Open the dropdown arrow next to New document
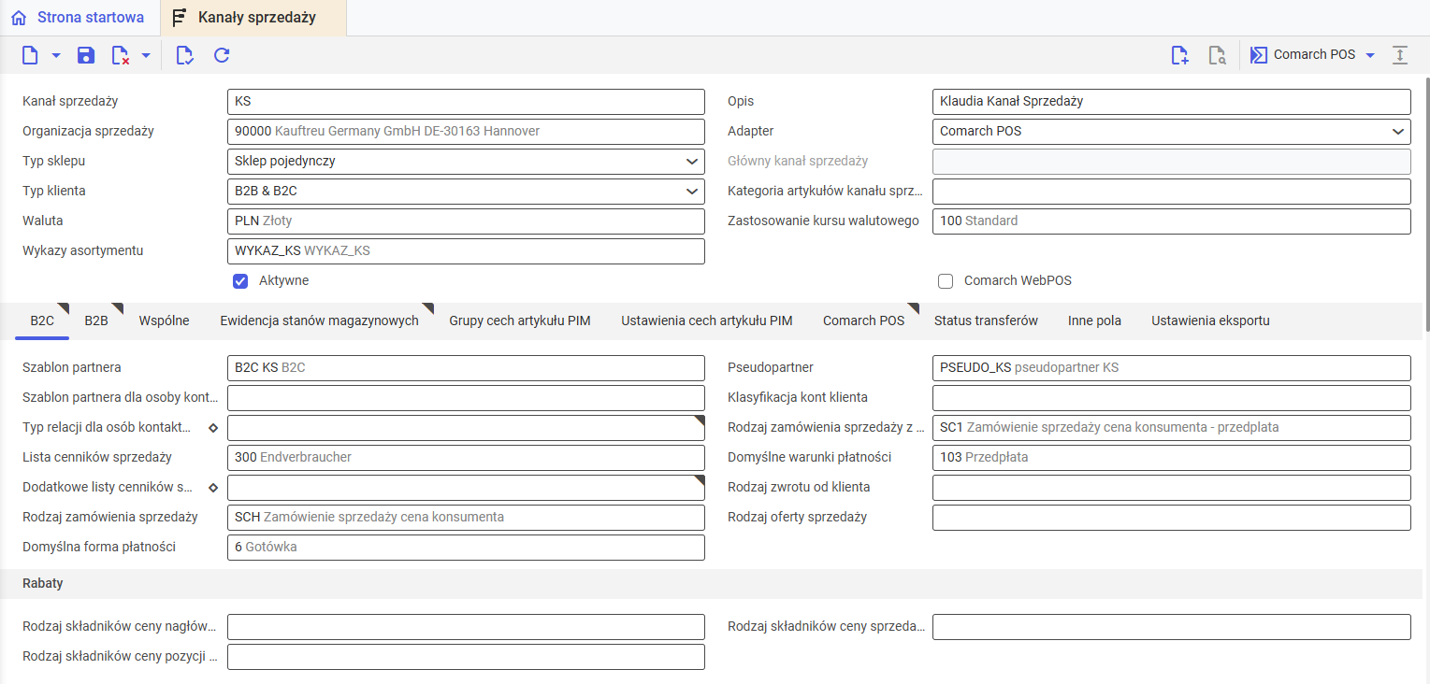 pyautogui.click(x=56, y=55)
